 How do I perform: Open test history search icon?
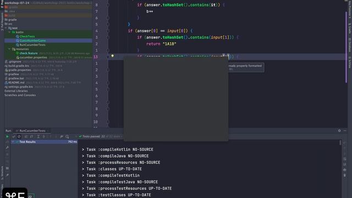coord(67,136)
